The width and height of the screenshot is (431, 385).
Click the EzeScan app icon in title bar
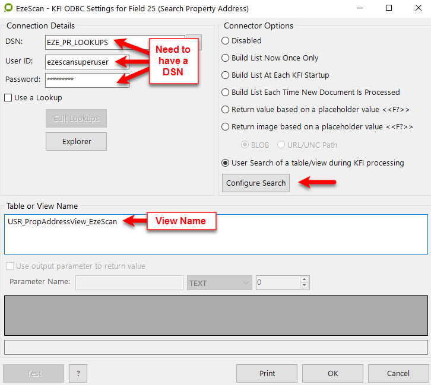pos(8,8)
